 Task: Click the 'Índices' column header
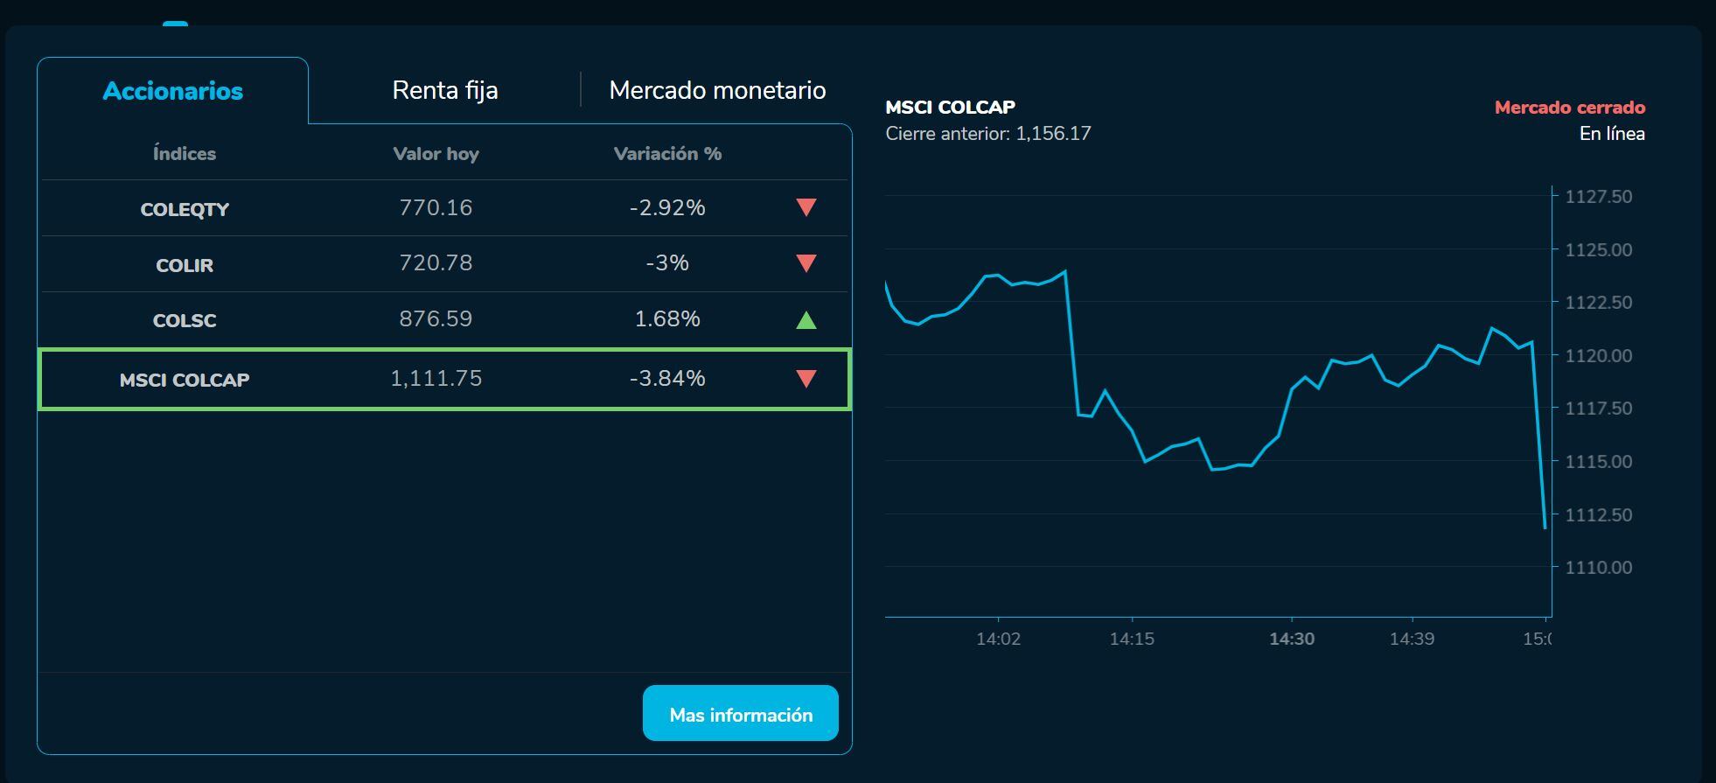(185, 153)
